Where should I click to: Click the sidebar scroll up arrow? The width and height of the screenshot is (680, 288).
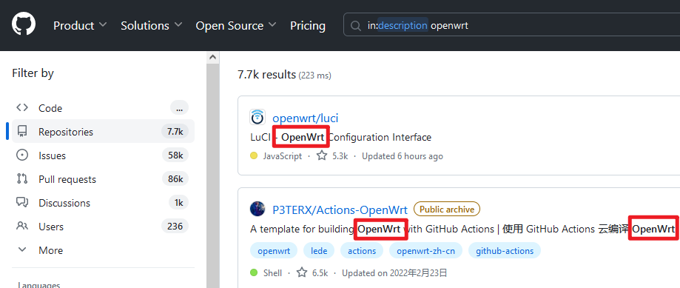pyautogui.click(x=212, y=57)
